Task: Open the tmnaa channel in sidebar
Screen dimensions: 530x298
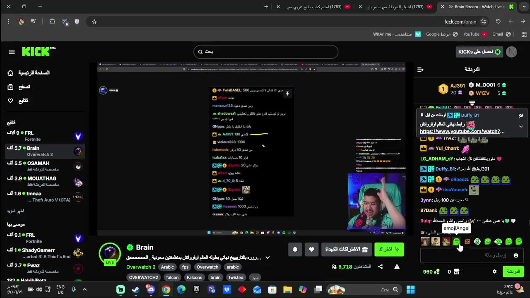Action: [x=45, y=197]
